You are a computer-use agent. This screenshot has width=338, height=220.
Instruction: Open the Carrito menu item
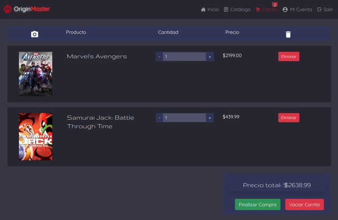point(266,9)
